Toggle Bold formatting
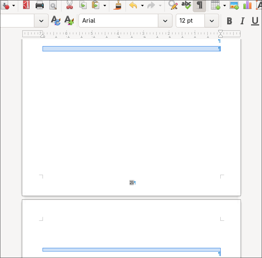The width and height of the screenshot is (262, 258). pos(230,21)
